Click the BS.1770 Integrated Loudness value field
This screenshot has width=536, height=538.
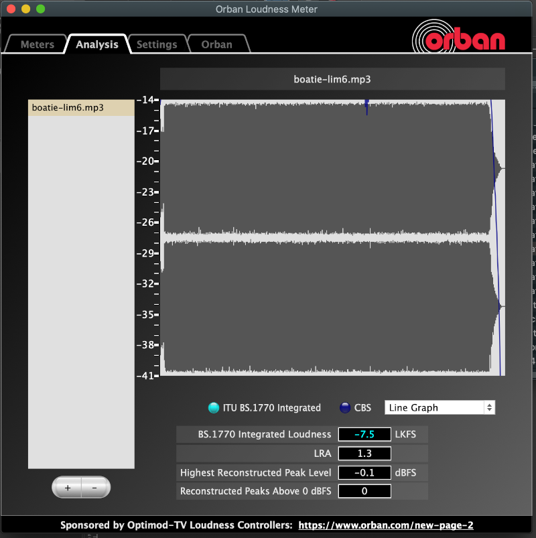point(364,434)
